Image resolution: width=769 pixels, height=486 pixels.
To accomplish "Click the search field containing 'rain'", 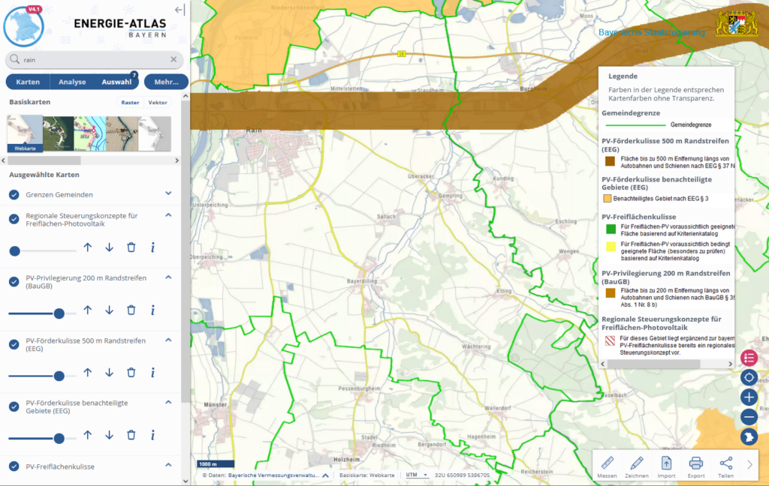I will click(x=94, y=60).
